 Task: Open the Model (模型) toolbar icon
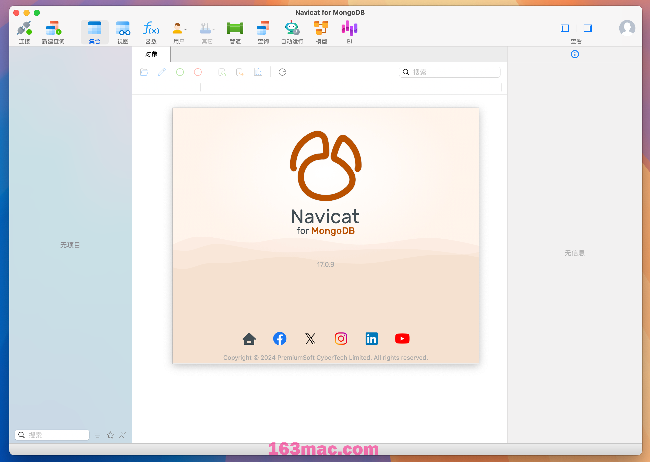pyautogui.click(x=321, y=28)
